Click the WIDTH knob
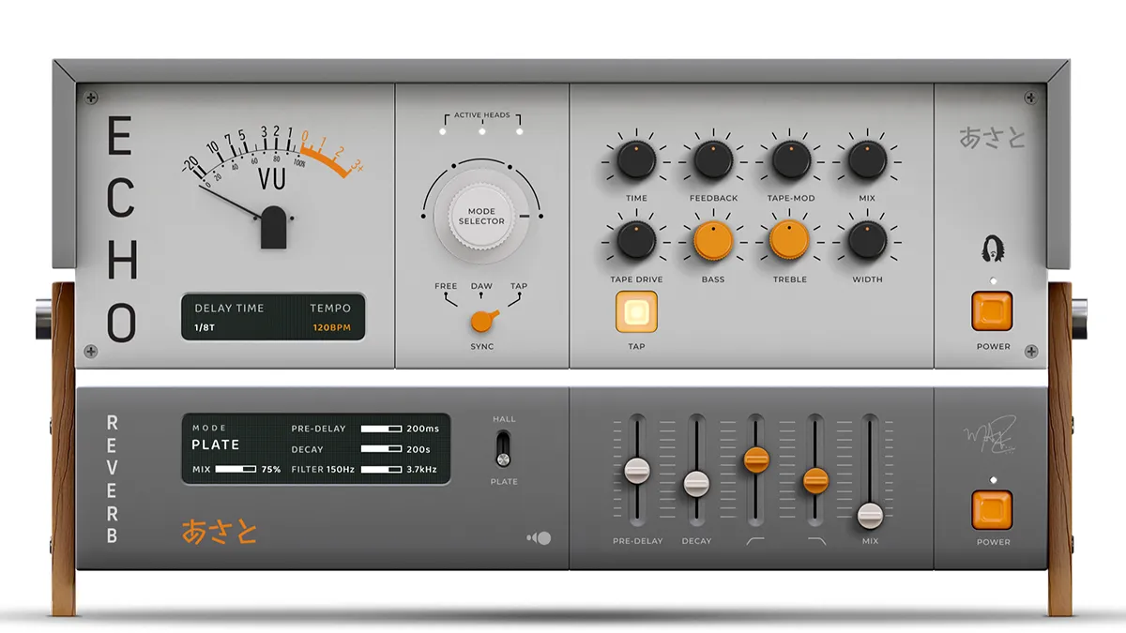The width and height of the screenshot is (1126, 633). [x=867, y=241]
